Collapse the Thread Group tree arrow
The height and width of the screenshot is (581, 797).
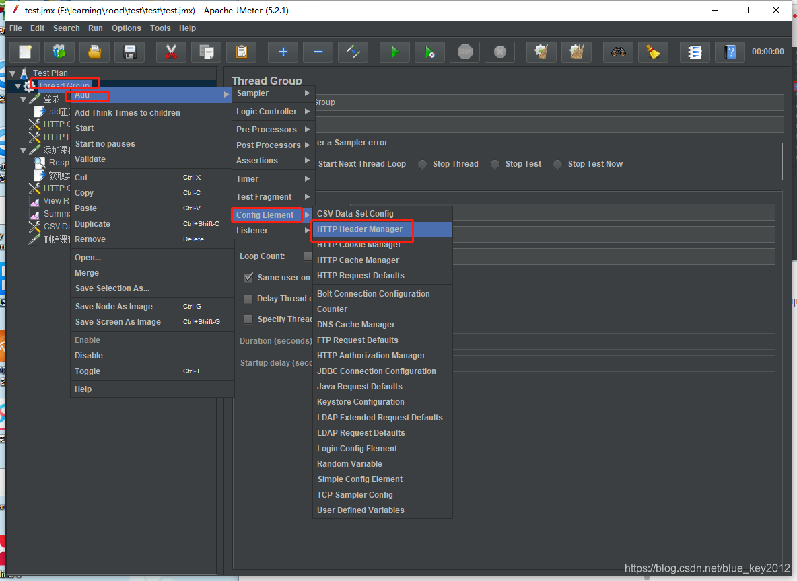[x=18, y=86]
